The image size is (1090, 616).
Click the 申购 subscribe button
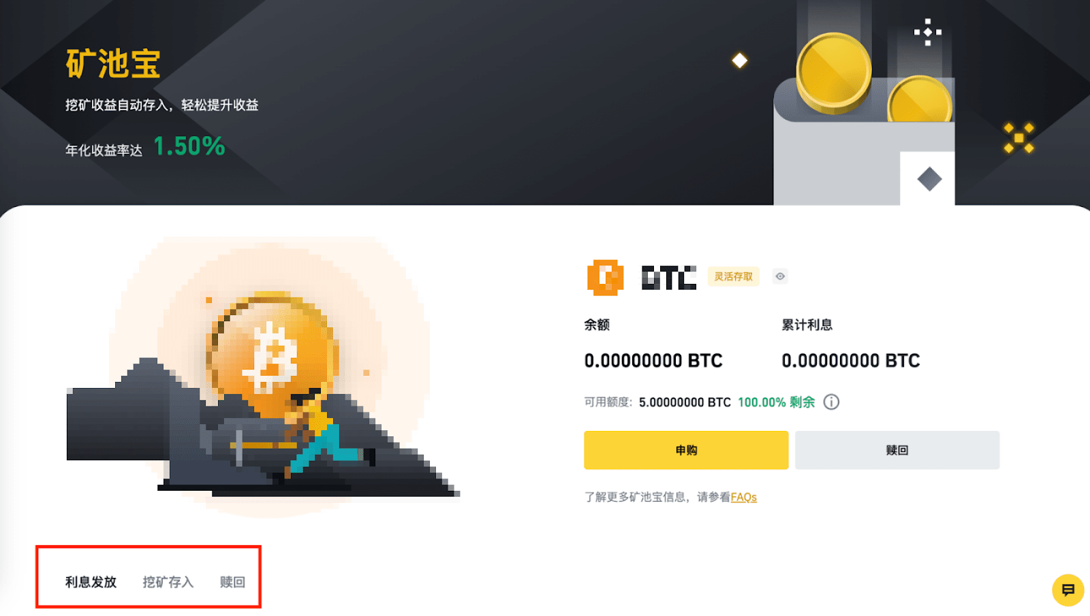(686, 450)
